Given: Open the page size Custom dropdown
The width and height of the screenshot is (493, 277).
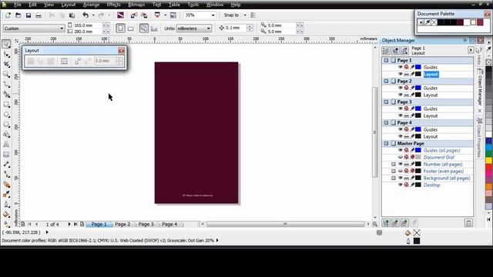Looking at the screenshot, I should pyautogui.click(x=62, y=28).
